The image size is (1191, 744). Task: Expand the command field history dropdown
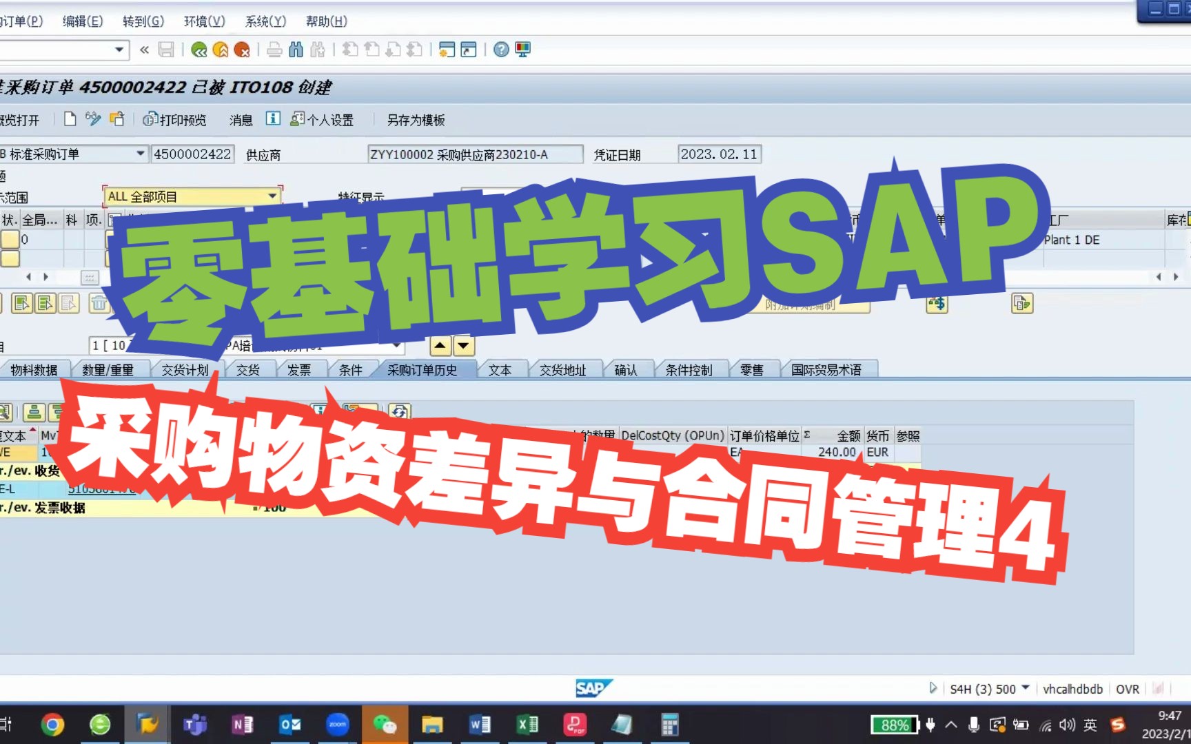tap(119, 50)
